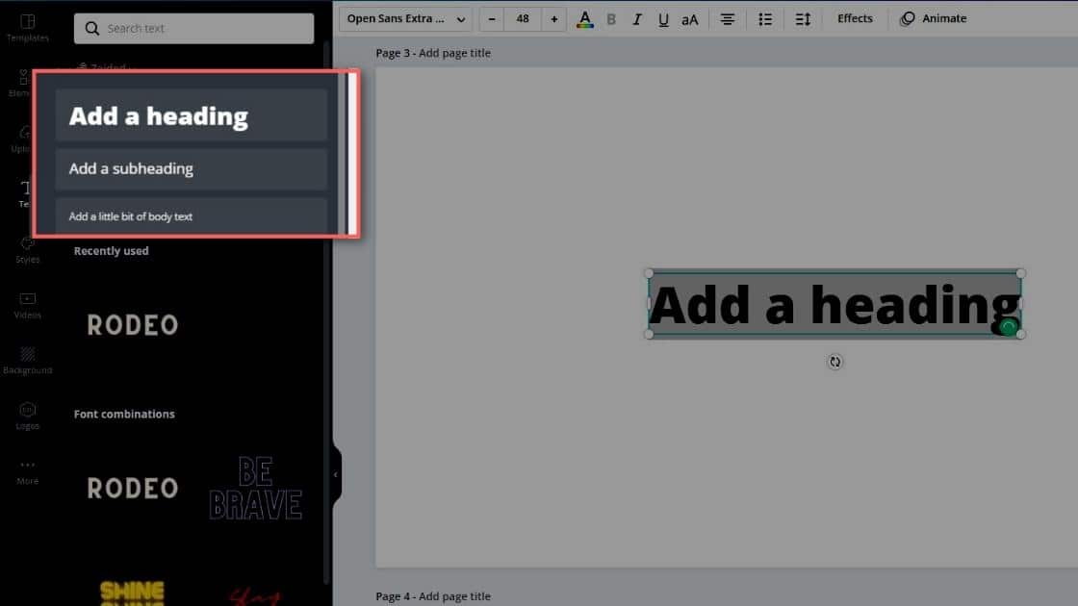Open the line spacing options
The width and height of the screenshot is (1078, 606).
(803, 19)
